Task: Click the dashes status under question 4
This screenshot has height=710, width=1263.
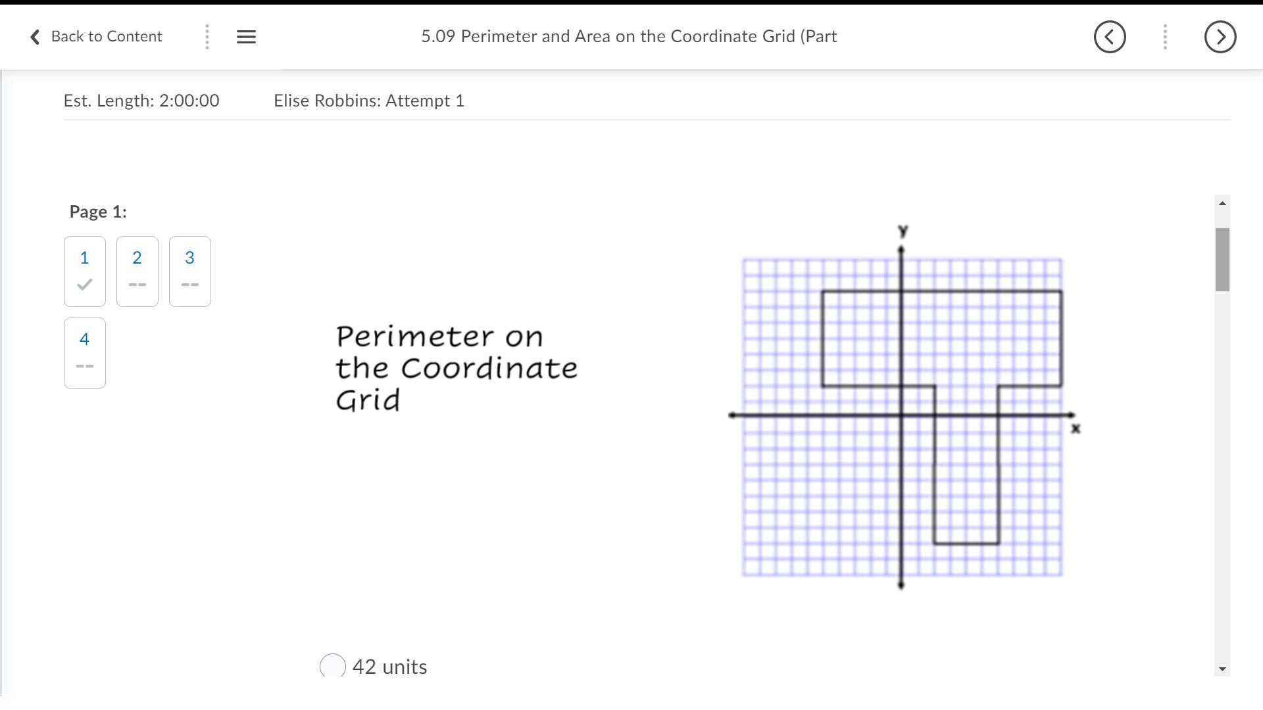Action: pyautogui.click(x=84, y=366)
